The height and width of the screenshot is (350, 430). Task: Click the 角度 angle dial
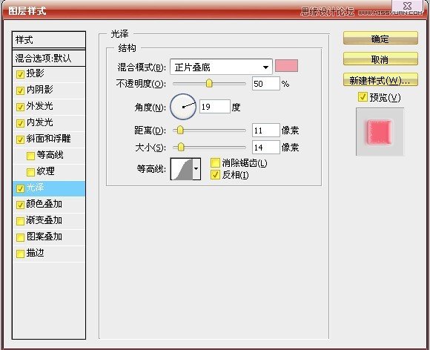183,107
